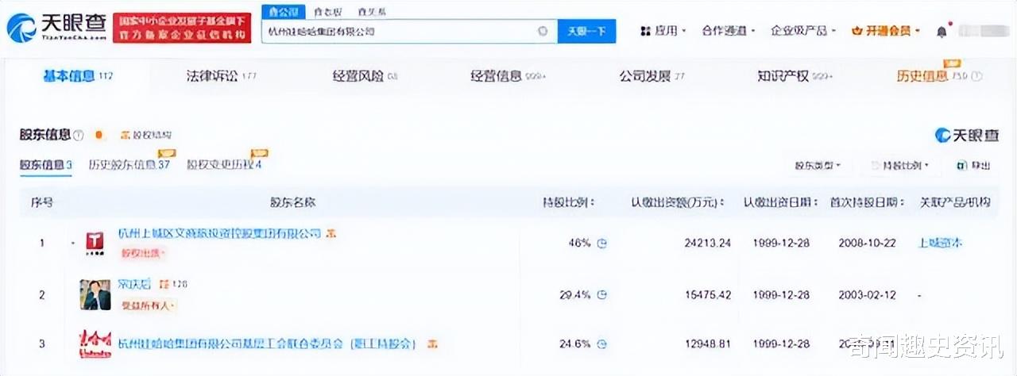Sort by the 持股比例 column header
Viewport: 1017px width, 376px height.
(569, 202)
